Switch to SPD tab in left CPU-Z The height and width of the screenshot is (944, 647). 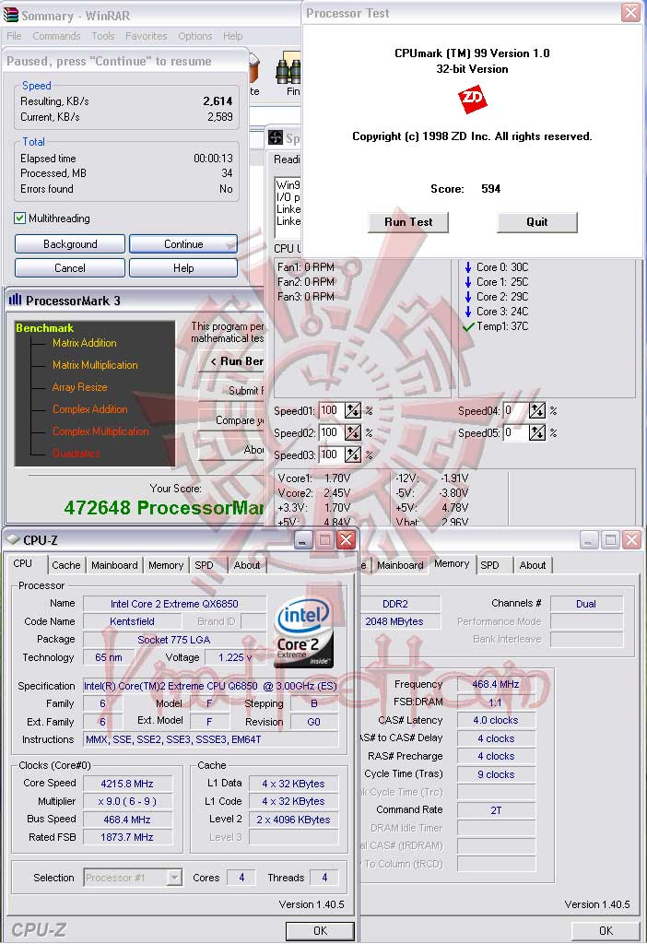[204, 565]
